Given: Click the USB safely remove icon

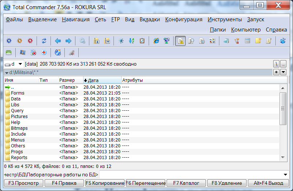Looking at the screenshot, I should pyautogui.click(x=72, y=52).
